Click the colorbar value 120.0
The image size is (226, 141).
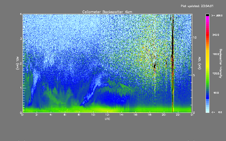click(x=216, y=73)
